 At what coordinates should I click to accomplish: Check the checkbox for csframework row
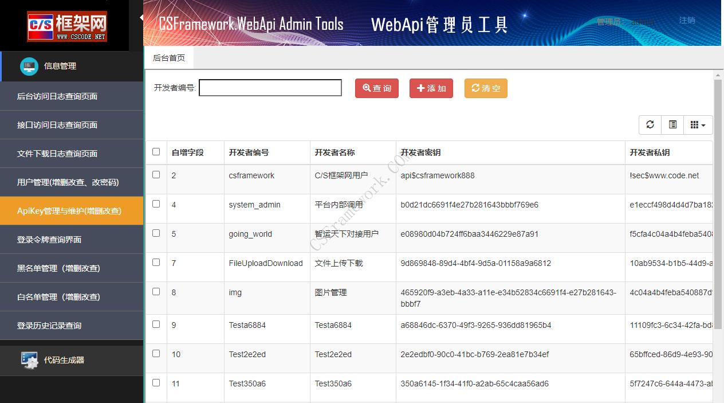pos(156,175)
